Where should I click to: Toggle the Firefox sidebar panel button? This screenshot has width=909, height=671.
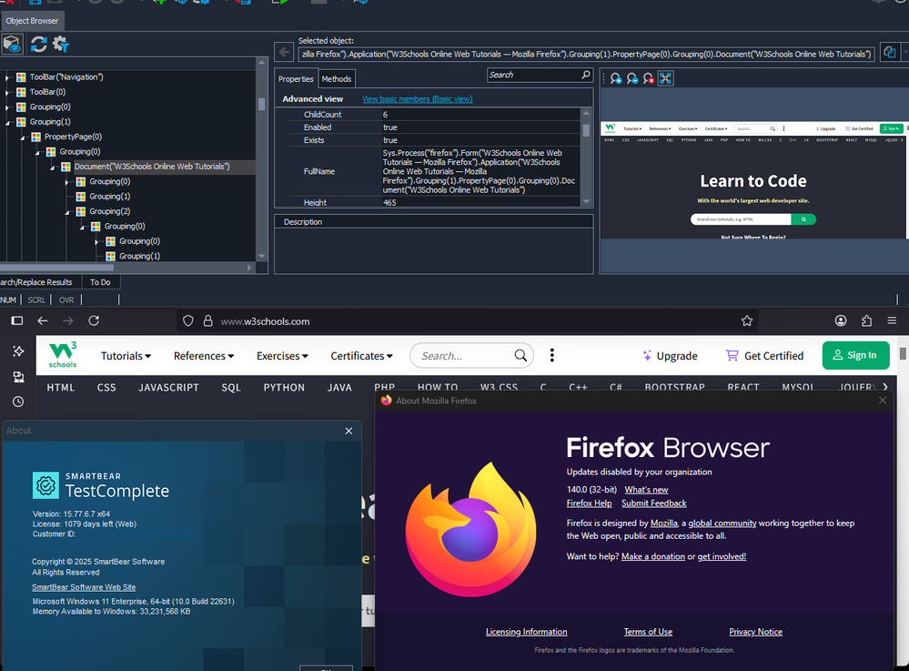coord(16,321)
